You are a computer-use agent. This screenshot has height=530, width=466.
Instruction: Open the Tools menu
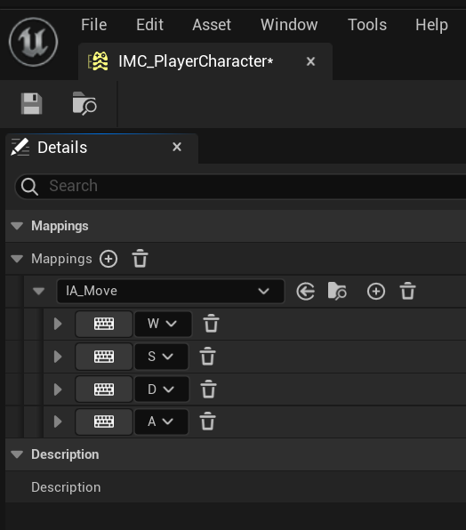click(367, 25)
